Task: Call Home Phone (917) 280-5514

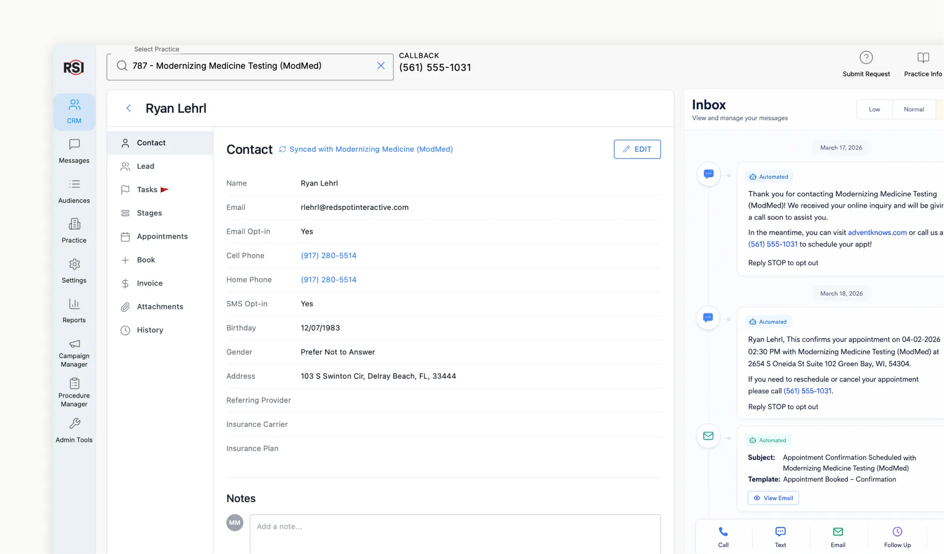Action: tap(328, 280)
